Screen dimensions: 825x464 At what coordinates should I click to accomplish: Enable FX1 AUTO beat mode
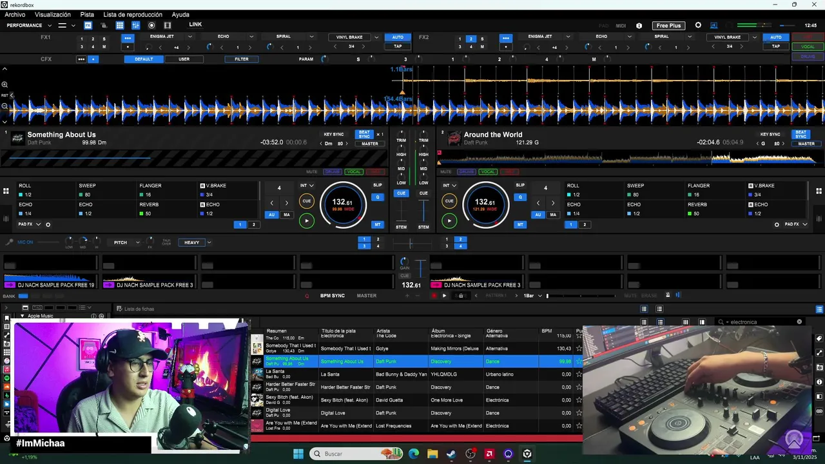click(398, 37)
